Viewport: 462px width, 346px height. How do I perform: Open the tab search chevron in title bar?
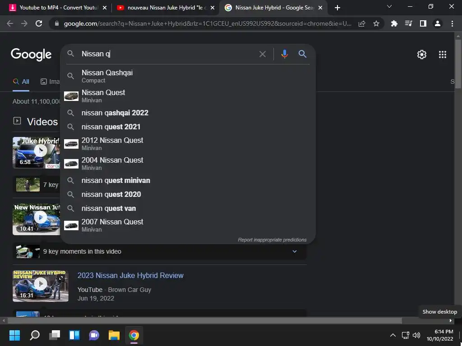(389, 6)
